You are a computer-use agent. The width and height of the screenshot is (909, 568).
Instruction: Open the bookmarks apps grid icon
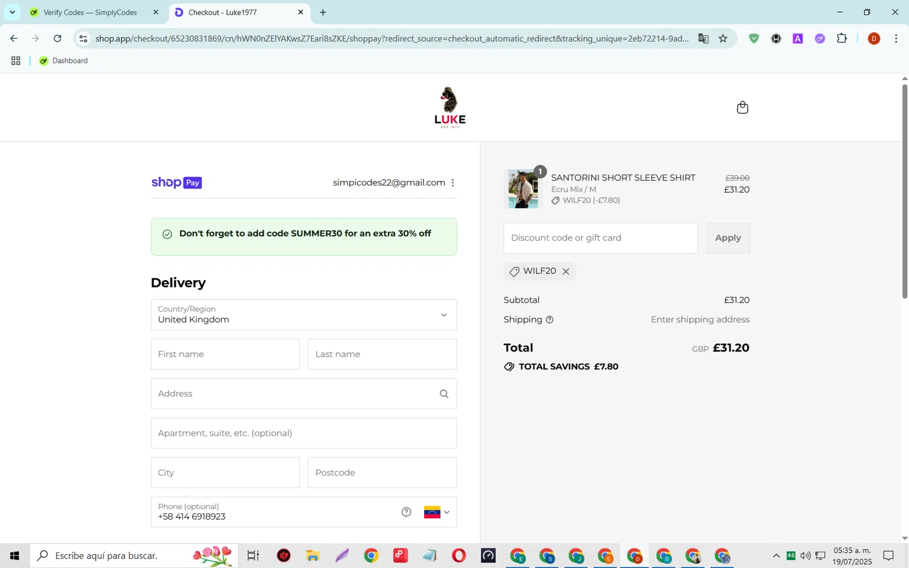click(16, 61)
